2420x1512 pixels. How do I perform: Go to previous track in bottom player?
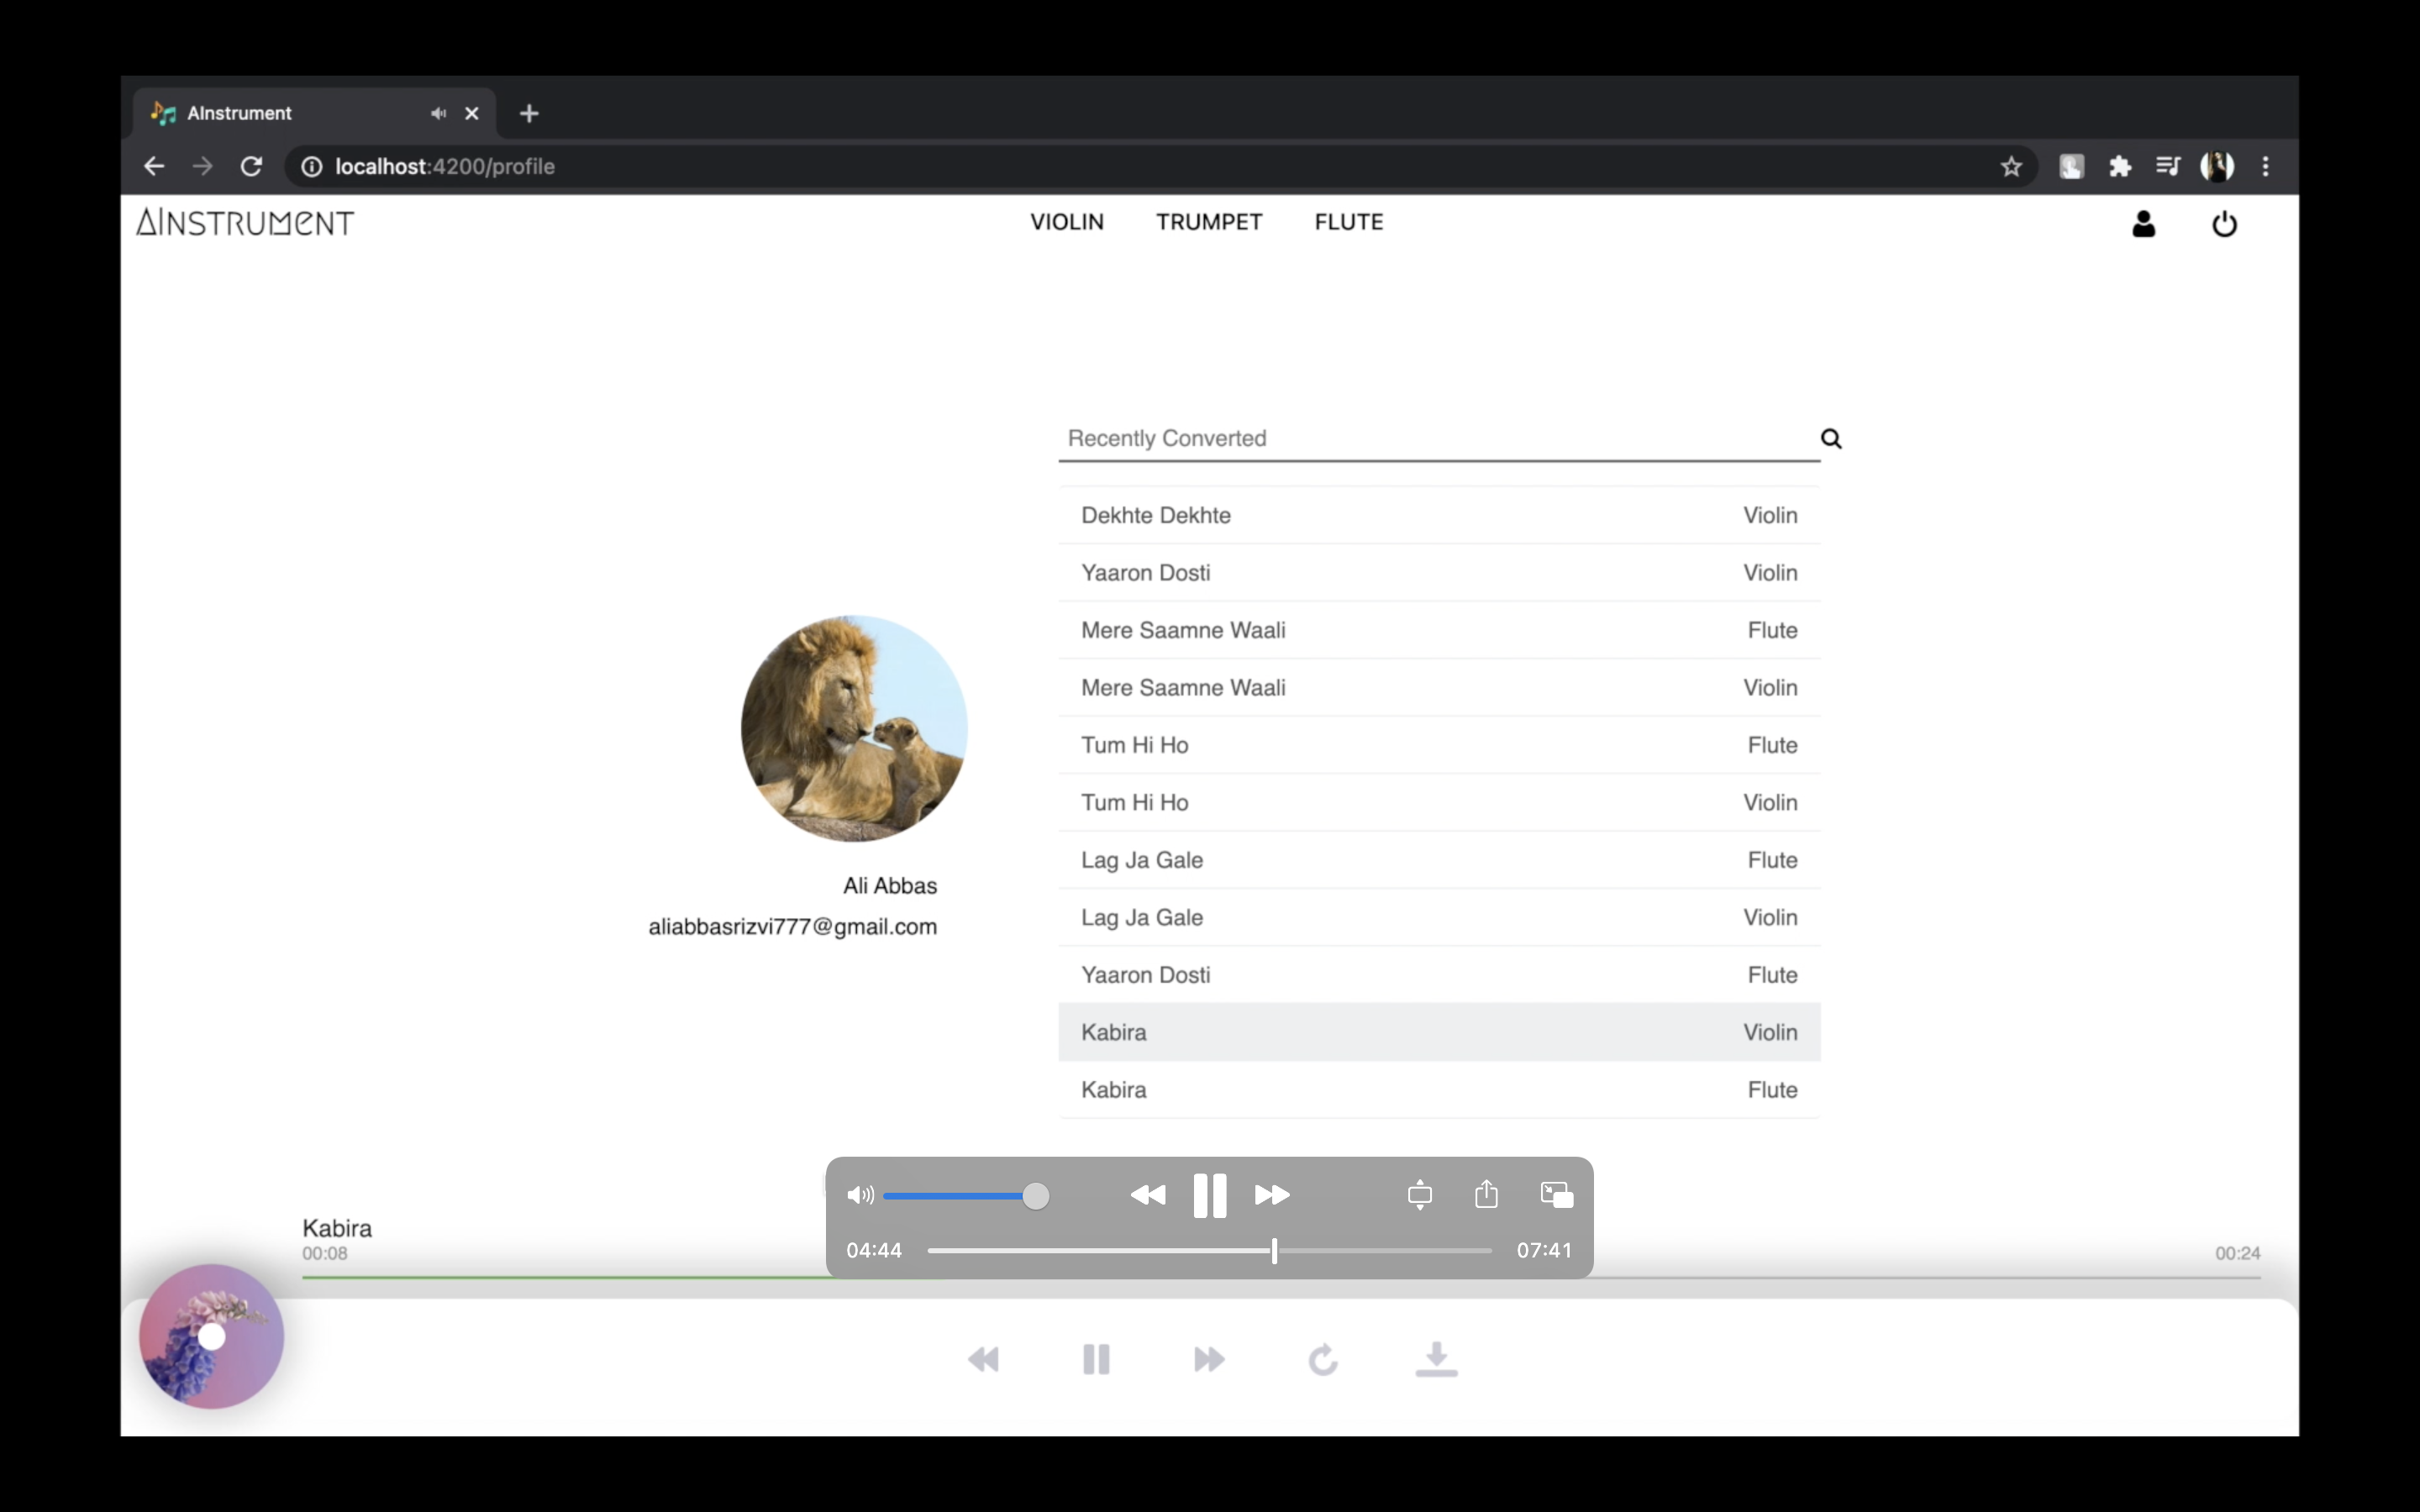[983, 1359]
